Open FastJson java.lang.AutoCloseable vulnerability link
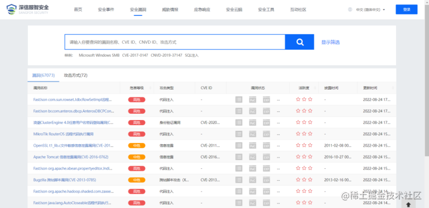This screenshot has width=429, height=208. (72, 203)
